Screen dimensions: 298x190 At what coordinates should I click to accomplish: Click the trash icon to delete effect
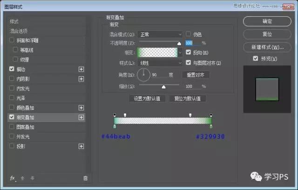point(85,178)
